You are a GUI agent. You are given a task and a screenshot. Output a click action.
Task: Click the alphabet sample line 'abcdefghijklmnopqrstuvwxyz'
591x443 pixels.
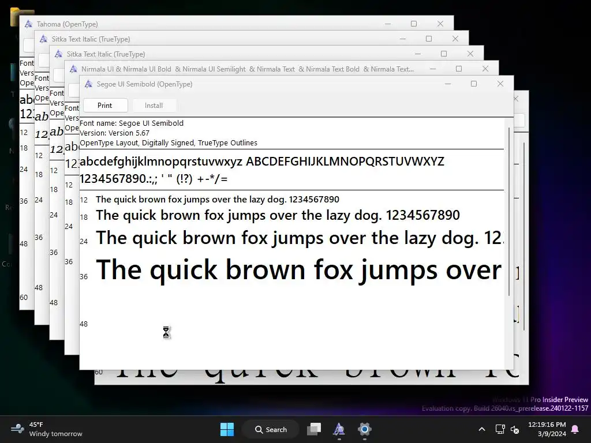coord(161,162)
